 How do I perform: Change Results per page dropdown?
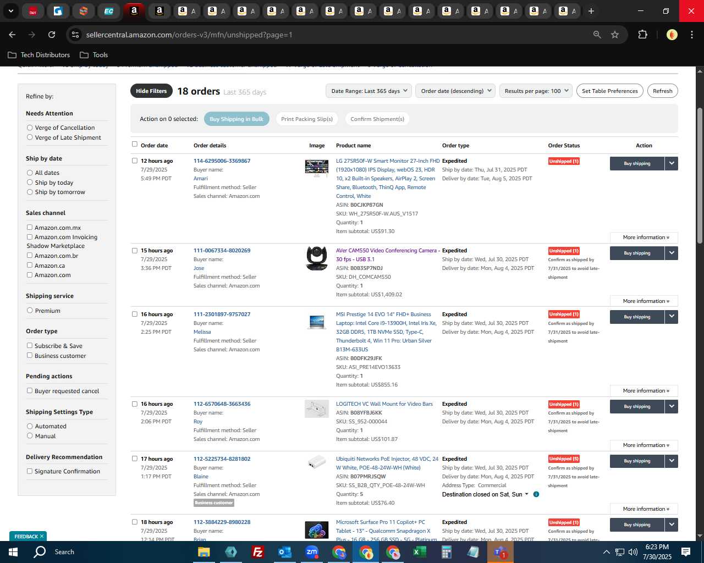pyautogui.click(x=536, y=91)
